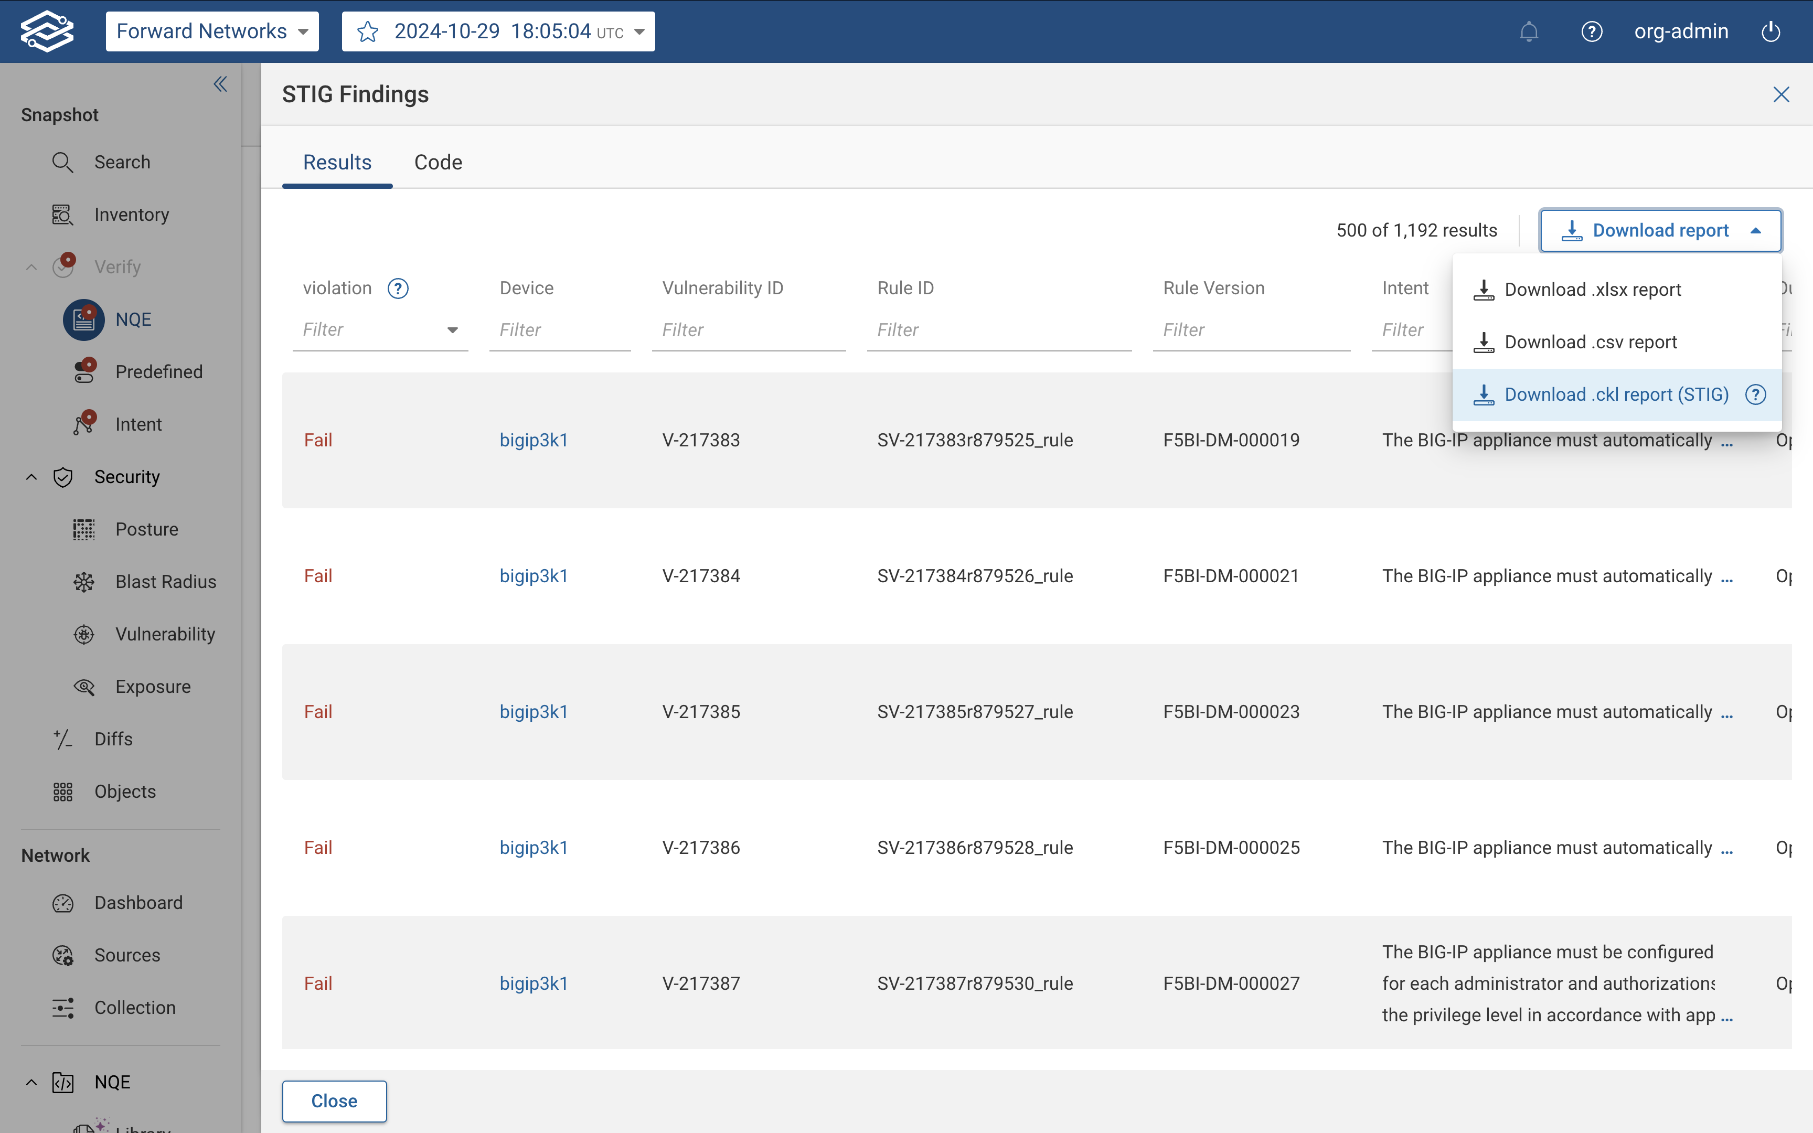The width and height of the screenshot is (1813, 1133).
Task: Click help icon beside .ckl report
Action: pyautogui.click(x=1755, y=394)
